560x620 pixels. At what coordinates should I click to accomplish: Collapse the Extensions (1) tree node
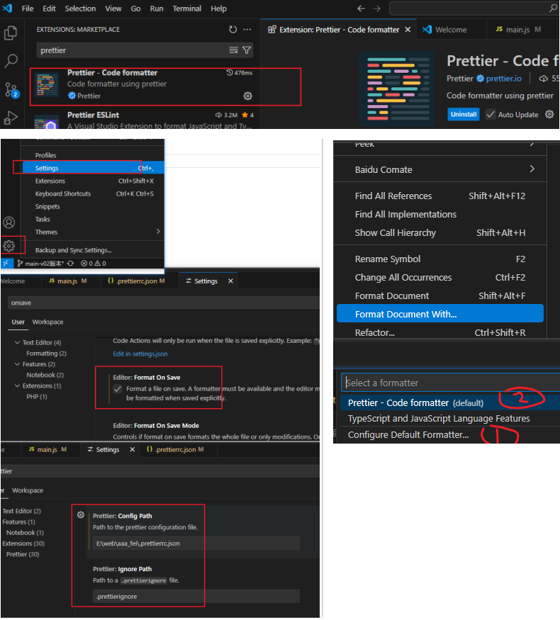tap(17, 386)
